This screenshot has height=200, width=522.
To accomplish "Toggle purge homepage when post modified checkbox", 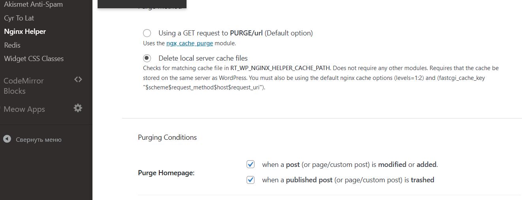I will [x=250, y=164].
